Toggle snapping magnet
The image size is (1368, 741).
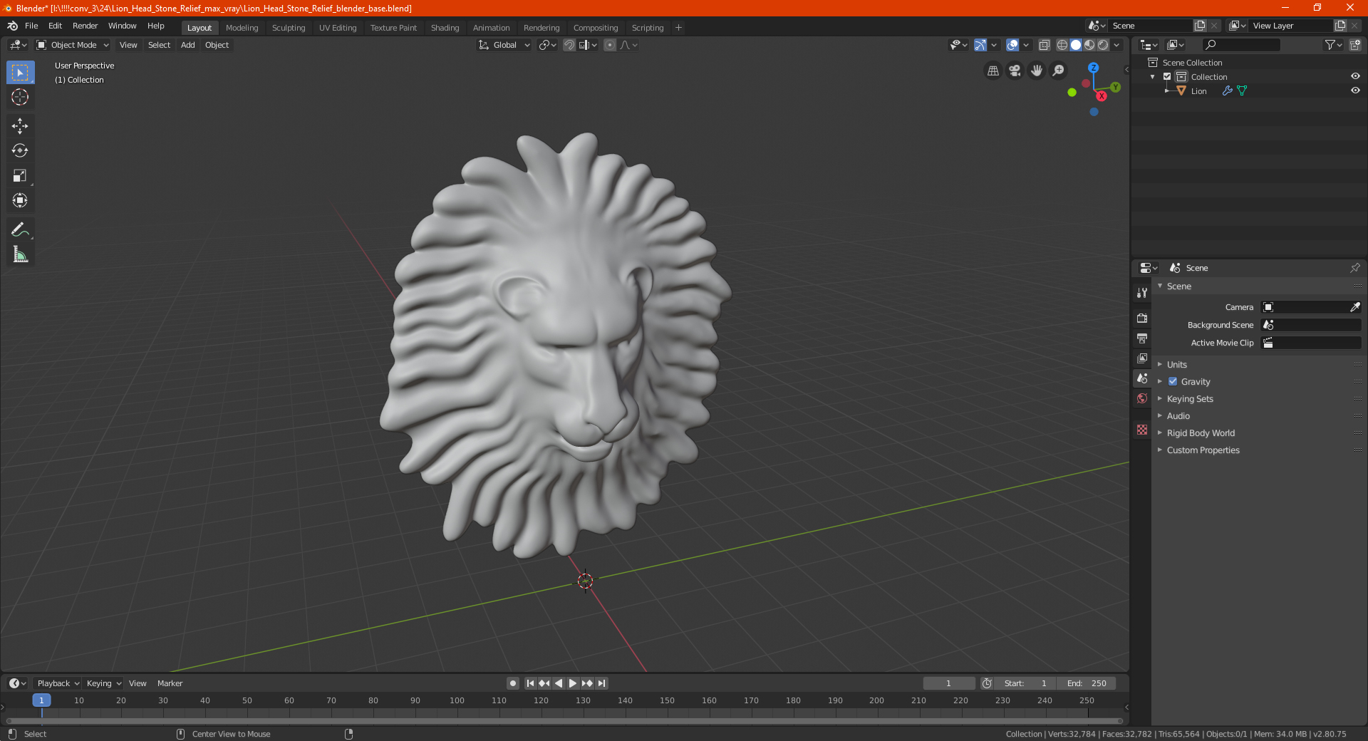(x=569, y=45)
